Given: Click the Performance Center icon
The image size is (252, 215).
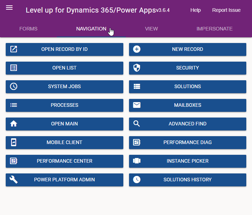Looking at the screenshot, I should click(x=14, y=161).
